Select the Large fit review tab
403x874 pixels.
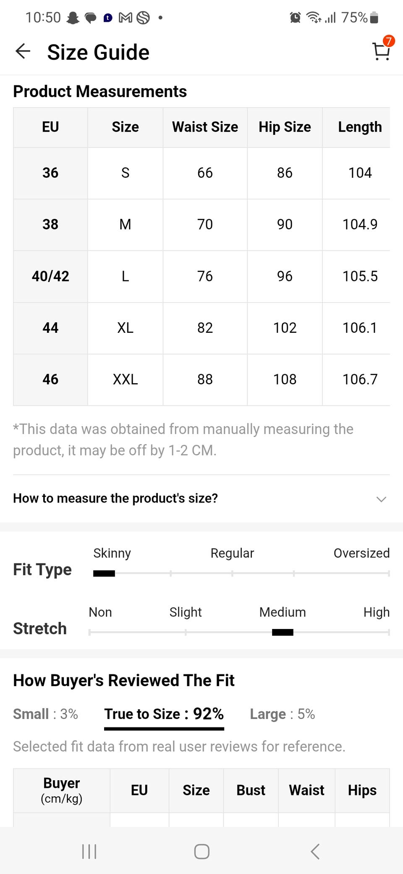click(x=282, y=714)
